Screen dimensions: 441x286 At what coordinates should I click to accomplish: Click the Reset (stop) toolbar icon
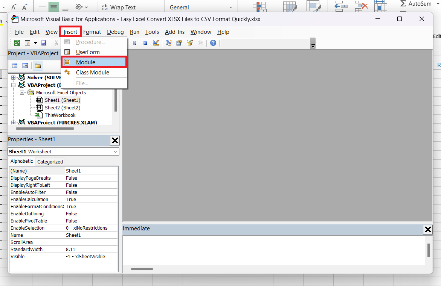pyautogui.click(x=145, y=43)
